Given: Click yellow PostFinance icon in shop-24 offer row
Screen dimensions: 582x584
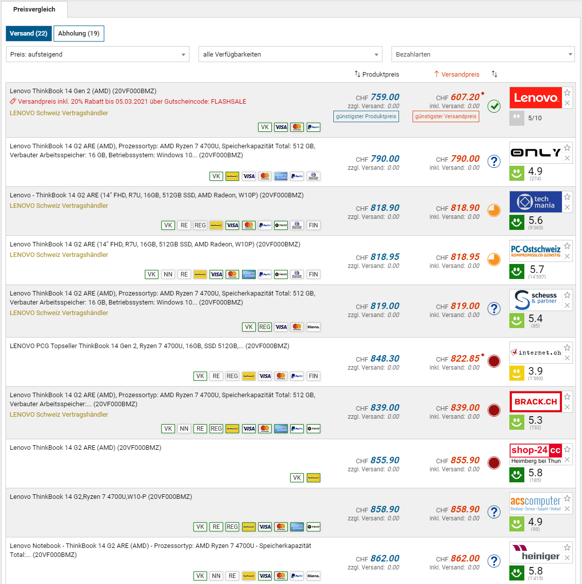Looking at the screenshot, I should click(313, 478).
